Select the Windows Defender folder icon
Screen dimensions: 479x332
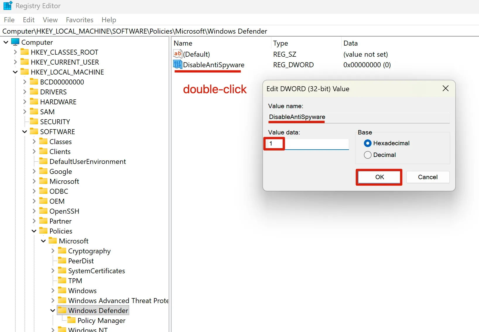(x=62, y=310)
